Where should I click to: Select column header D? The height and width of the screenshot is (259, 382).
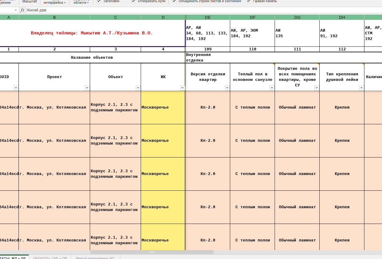point(163,17)
